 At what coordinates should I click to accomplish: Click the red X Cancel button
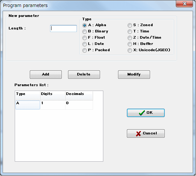pyautogui.click(x=146, y=133)
